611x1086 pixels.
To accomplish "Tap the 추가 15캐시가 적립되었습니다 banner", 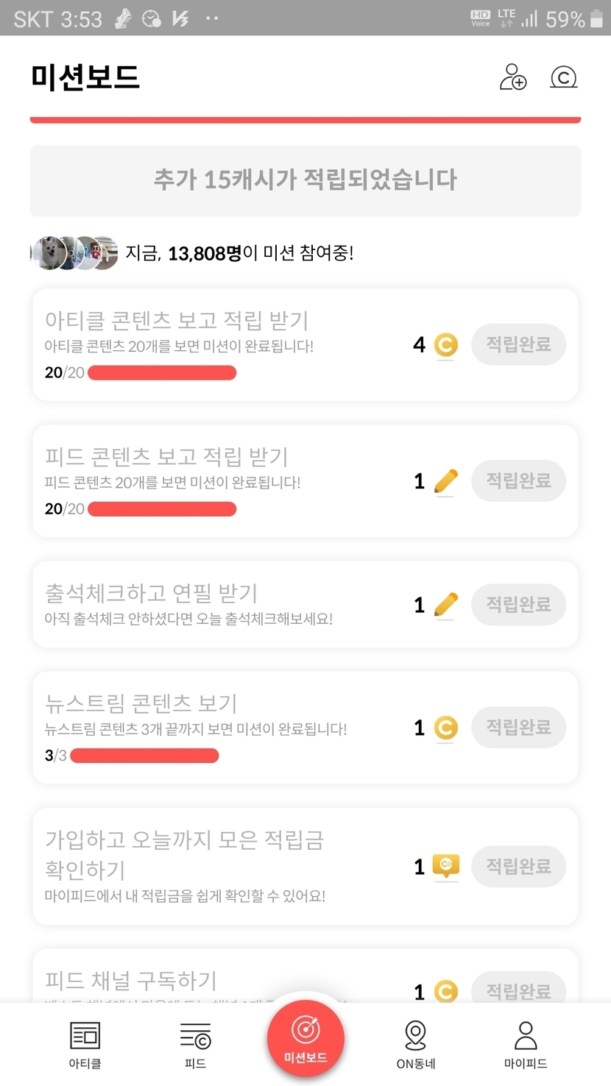I will 305,180.
